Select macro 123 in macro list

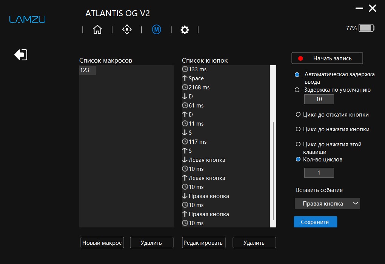(x=88, y=70)
